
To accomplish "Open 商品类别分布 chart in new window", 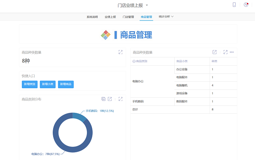I will (x=110, y=99).
